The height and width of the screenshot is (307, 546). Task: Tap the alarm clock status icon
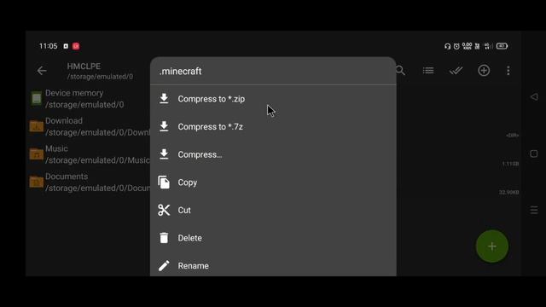[456, 46]
